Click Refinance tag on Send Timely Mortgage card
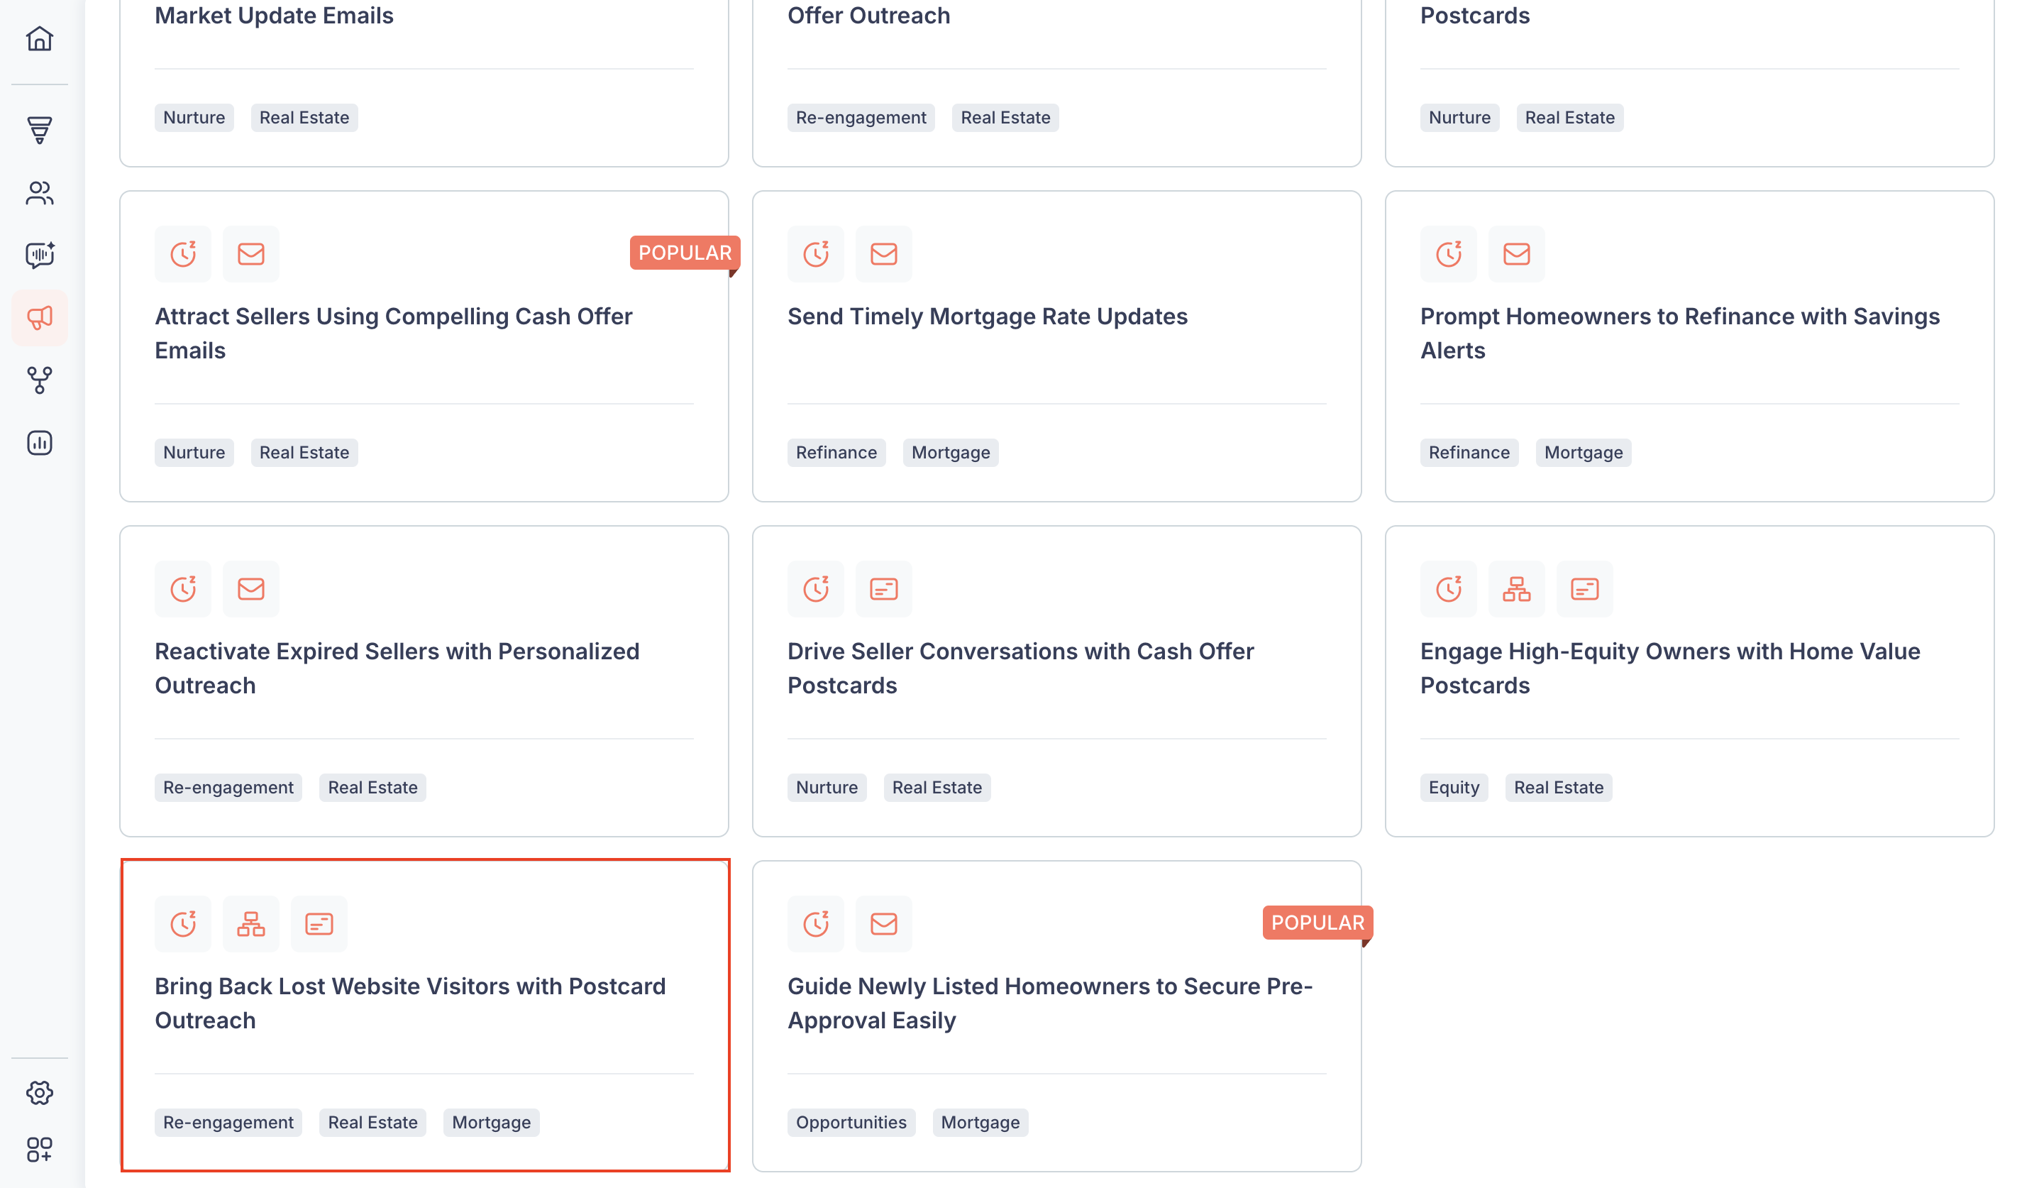The height and width of the screenshot is (1188, 2022). (x=836, y=453)
